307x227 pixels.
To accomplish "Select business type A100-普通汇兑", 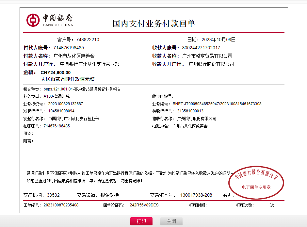I will tap(57, 96).
